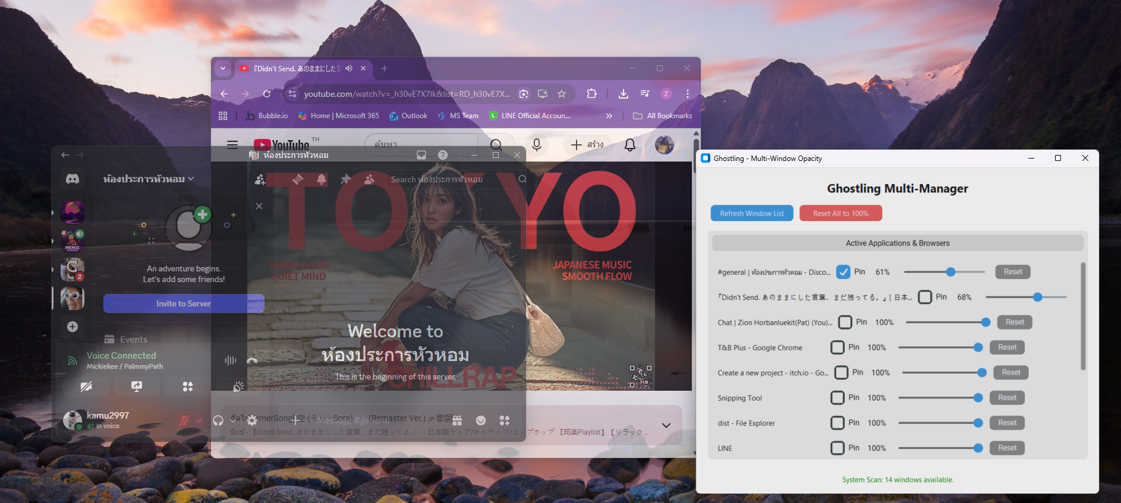Viewport: 1121px width, 503px height.
Task: Show member list in Discord header
Action: point(370,179)
